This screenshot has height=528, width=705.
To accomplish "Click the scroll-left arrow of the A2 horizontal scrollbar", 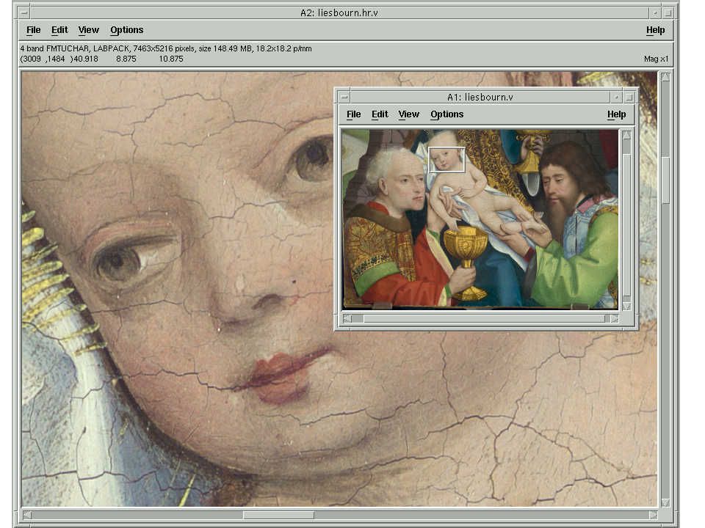I will click(x=27, y=515).
